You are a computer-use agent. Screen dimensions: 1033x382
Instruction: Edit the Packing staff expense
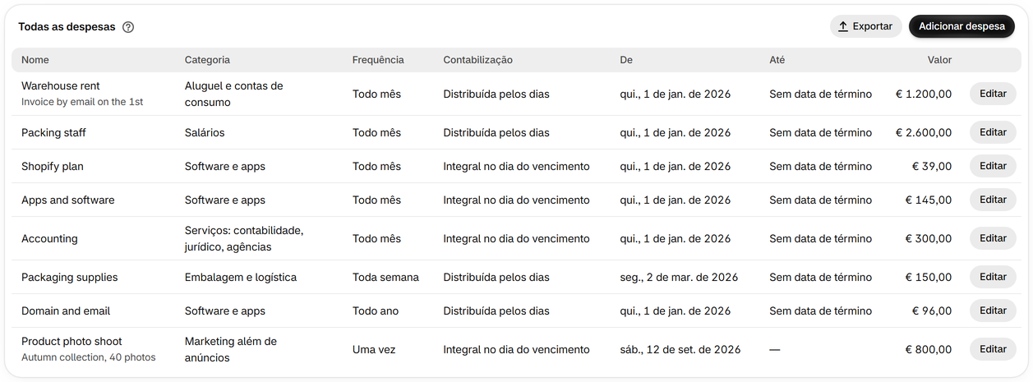click(993, 132)
